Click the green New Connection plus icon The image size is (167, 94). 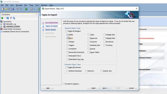click(x=2, y=18)
